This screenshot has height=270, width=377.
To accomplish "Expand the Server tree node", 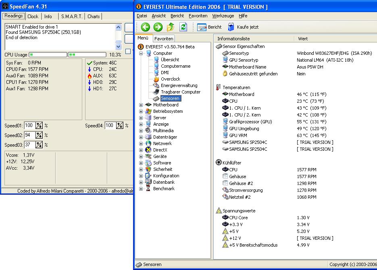I will click(x=141, y=118).
